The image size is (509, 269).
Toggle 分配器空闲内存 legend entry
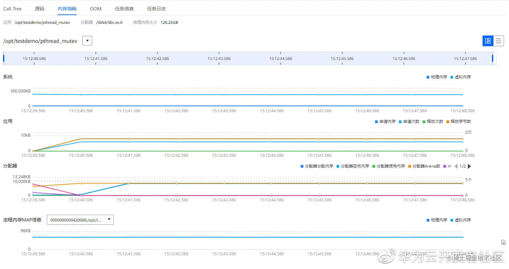click(353, 166)
